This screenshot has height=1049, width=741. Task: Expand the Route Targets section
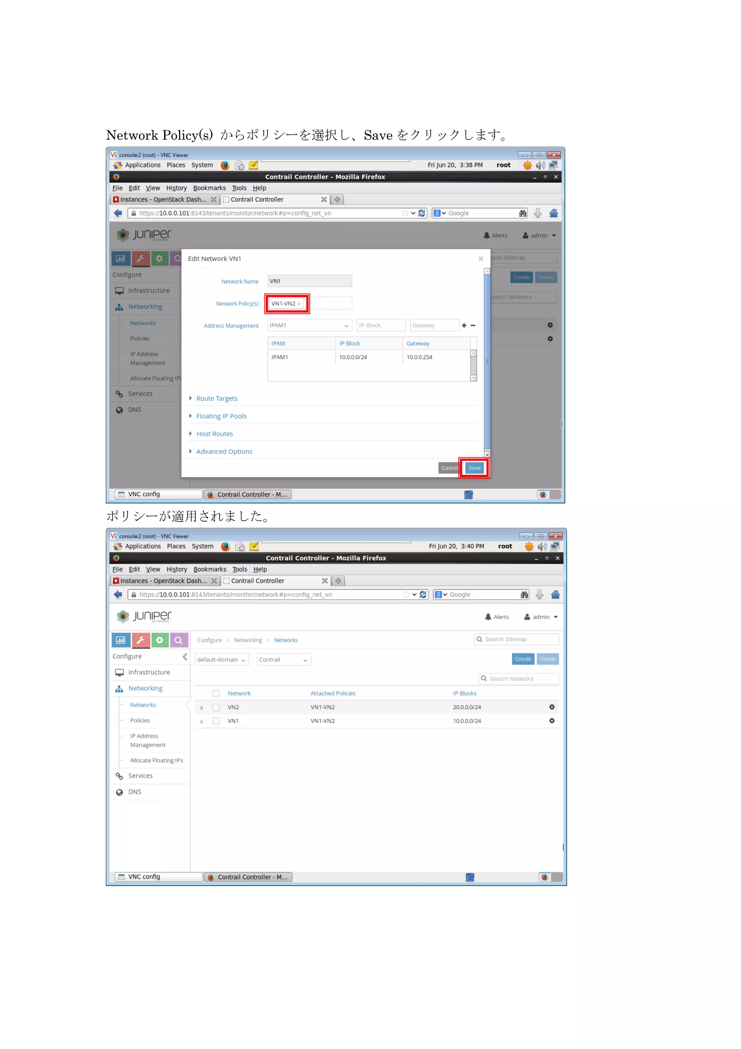(216, 398)
